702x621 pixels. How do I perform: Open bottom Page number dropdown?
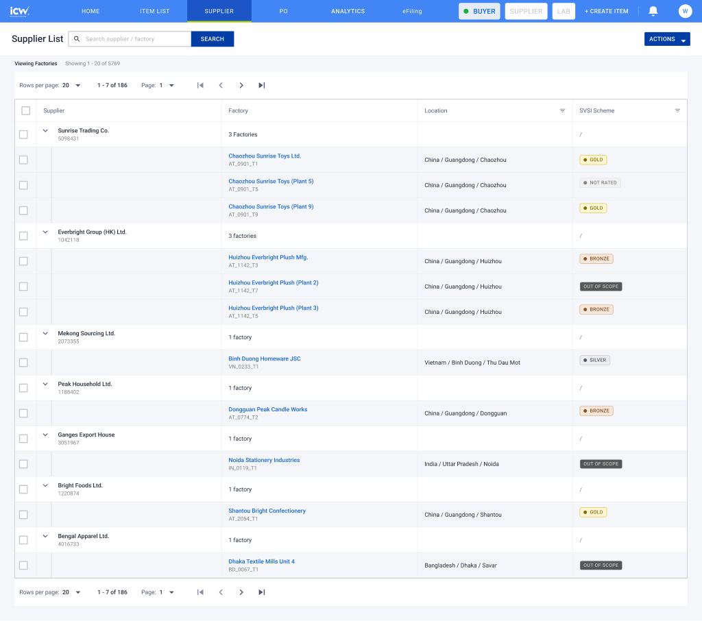[167, 592]
